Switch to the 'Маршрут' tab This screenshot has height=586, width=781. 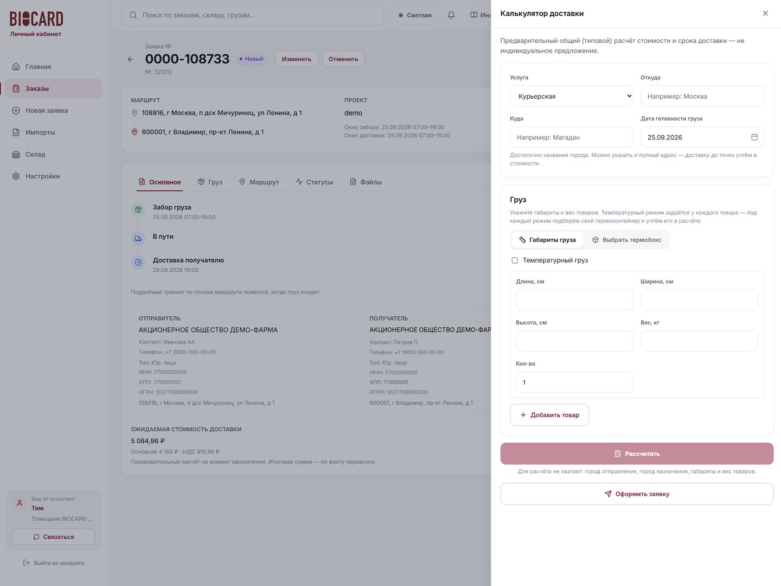point(259,182)
